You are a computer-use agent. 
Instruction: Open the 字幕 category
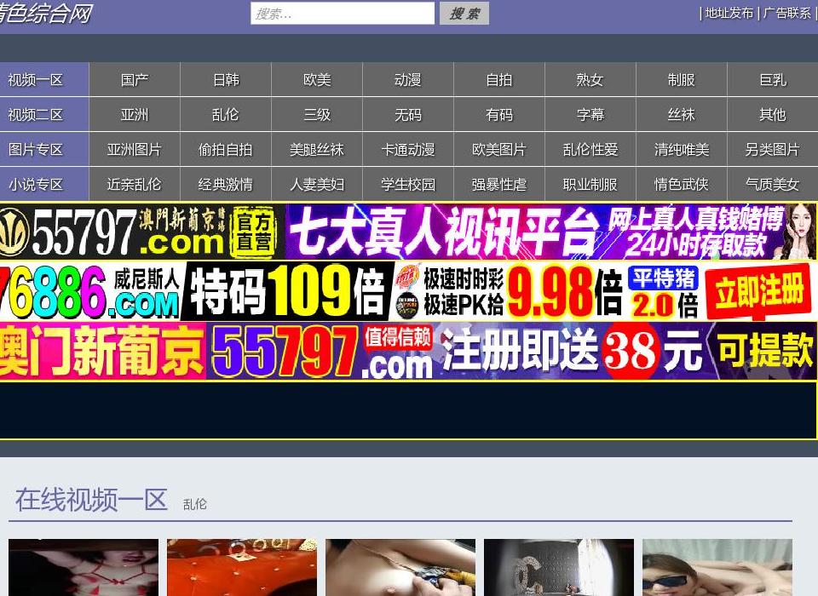[x=590, y=114]
